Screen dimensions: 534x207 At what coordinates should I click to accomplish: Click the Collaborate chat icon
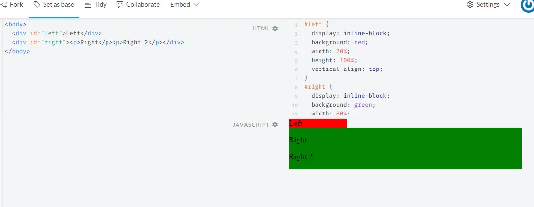(120, 5)
